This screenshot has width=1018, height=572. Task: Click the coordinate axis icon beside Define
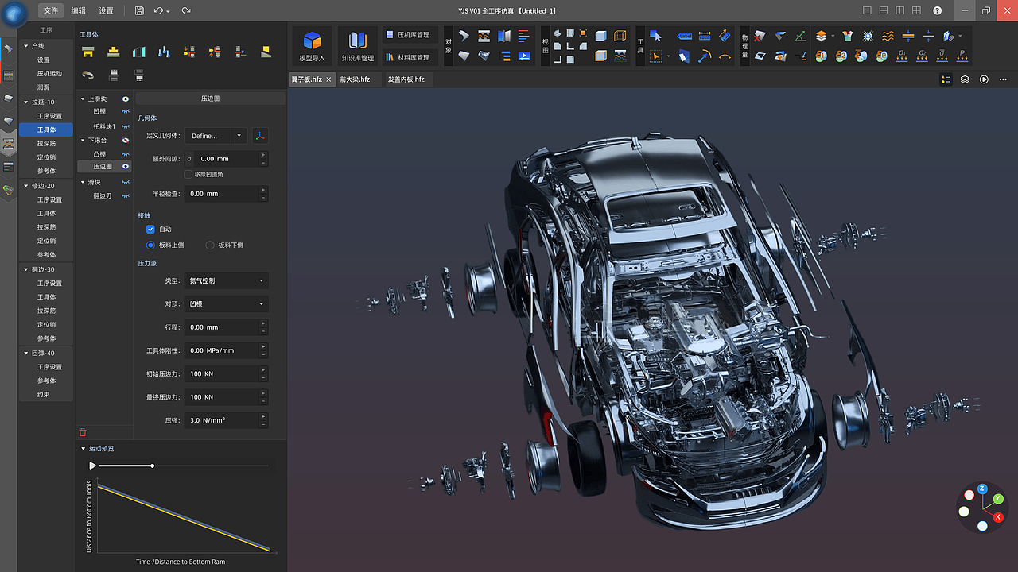click(x=260, y=136)
